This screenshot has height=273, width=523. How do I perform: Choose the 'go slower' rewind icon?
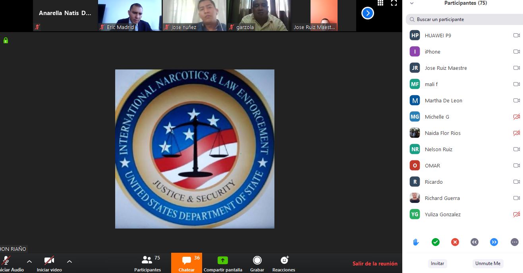[475, 242]
